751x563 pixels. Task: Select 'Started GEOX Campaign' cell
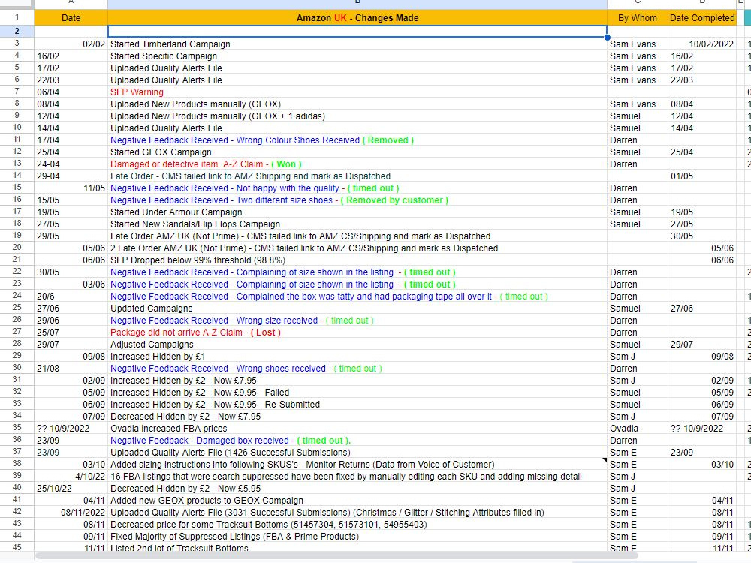coord(357,152)
